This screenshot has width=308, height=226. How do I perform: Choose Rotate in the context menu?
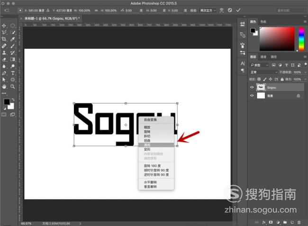156,132
